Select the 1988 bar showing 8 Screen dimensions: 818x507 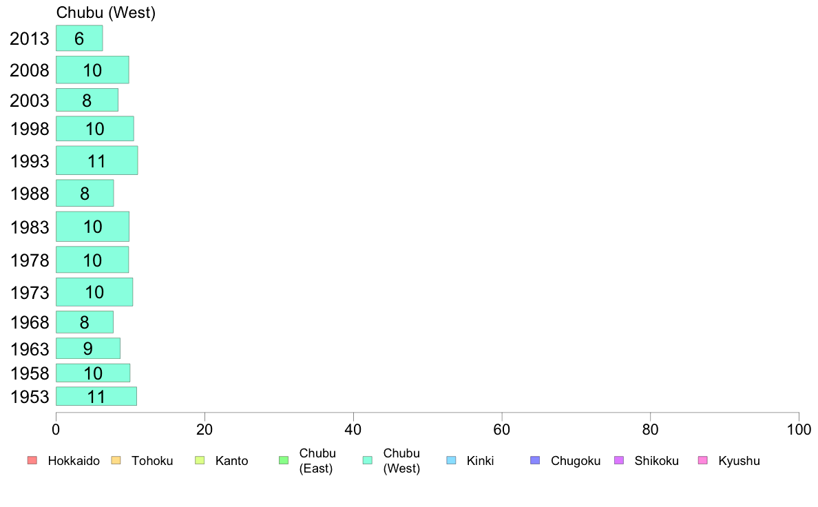(85, 193)
